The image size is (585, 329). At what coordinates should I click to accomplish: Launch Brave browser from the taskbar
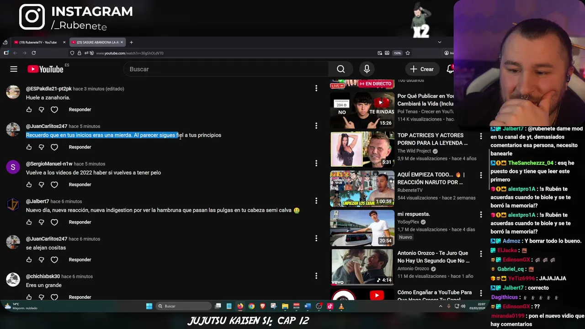click(x=262, y=306)
